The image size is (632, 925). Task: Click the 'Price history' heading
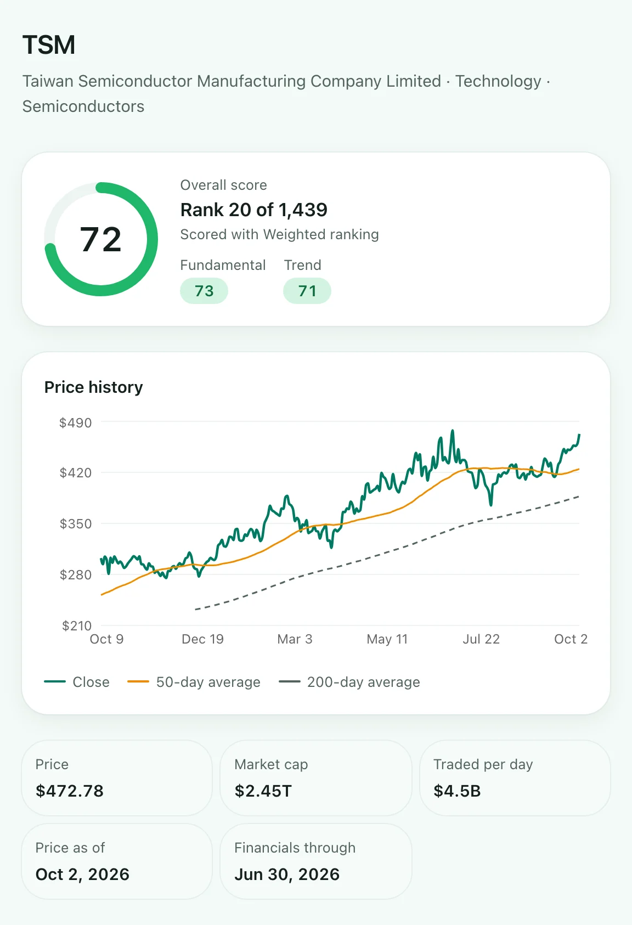coord(94,387)
